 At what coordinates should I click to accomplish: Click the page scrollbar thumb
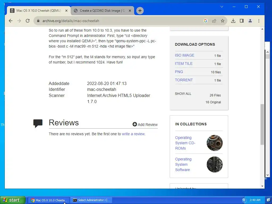click(262, 124)
